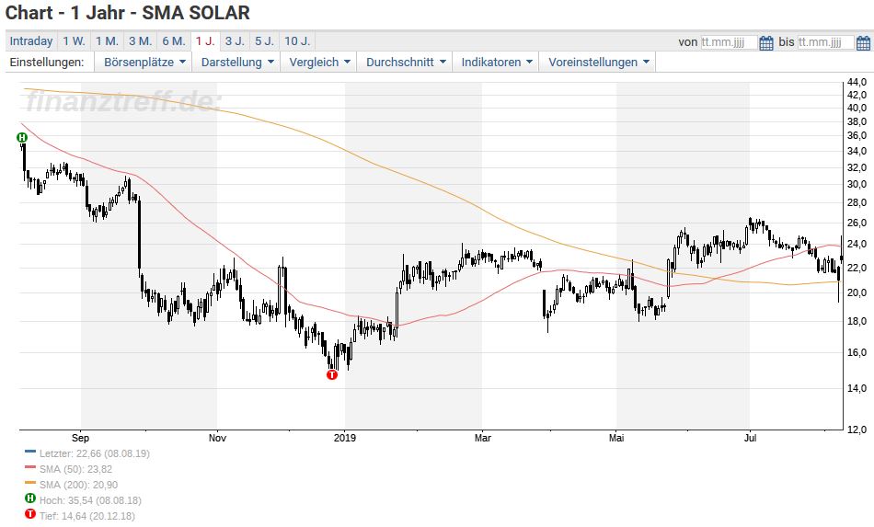This screenshot has width=874, height=527.
Task: Click 'SMA (200): 20,90' legend text
Action: [78, 485]
